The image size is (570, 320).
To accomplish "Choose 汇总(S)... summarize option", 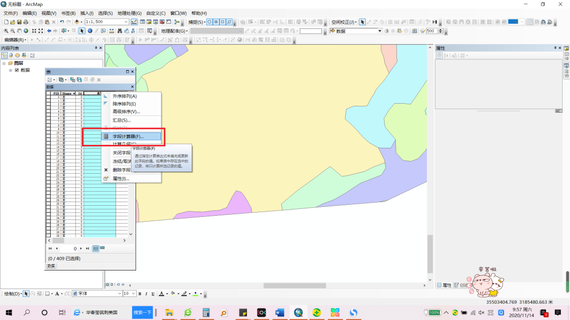I will [131, 121].
